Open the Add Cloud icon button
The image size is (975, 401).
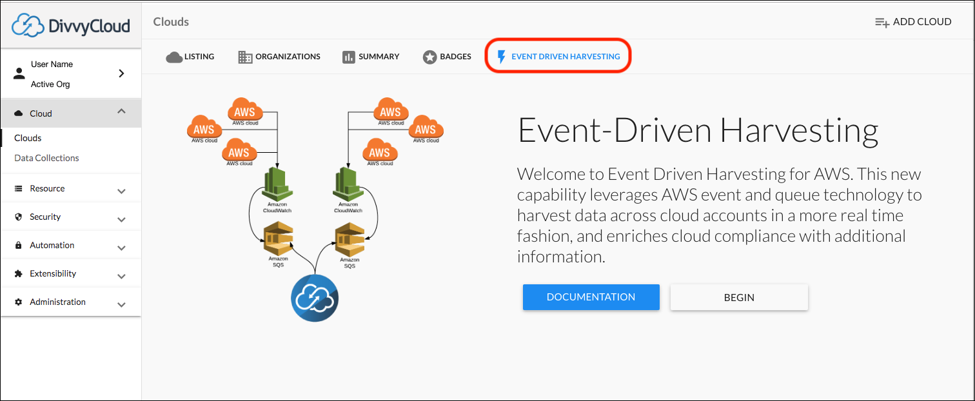882,22
